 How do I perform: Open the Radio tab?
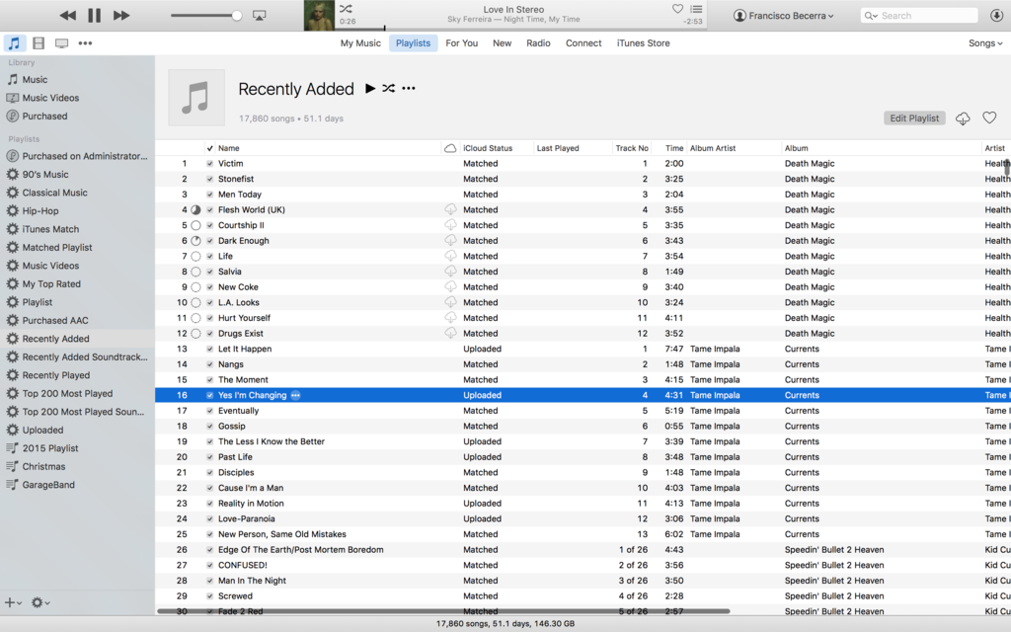[538, 43]
